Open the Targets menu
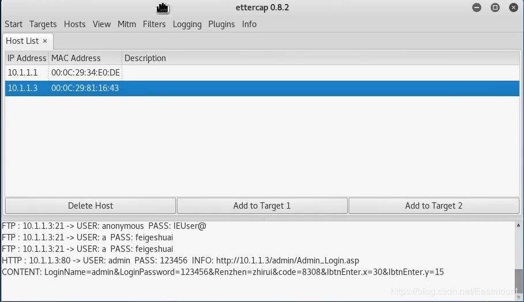 click(x=43, y=24)
